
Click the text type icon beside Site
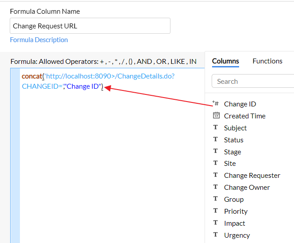(216, 163)
